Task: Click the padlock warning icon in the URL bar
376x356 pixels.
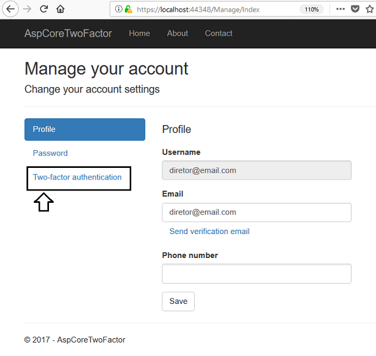Action: [x=129, y=9]
